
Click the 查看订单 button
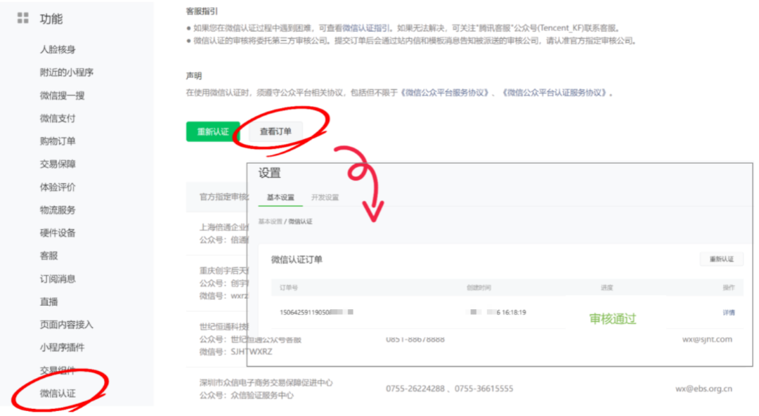[x=276, y=131]
